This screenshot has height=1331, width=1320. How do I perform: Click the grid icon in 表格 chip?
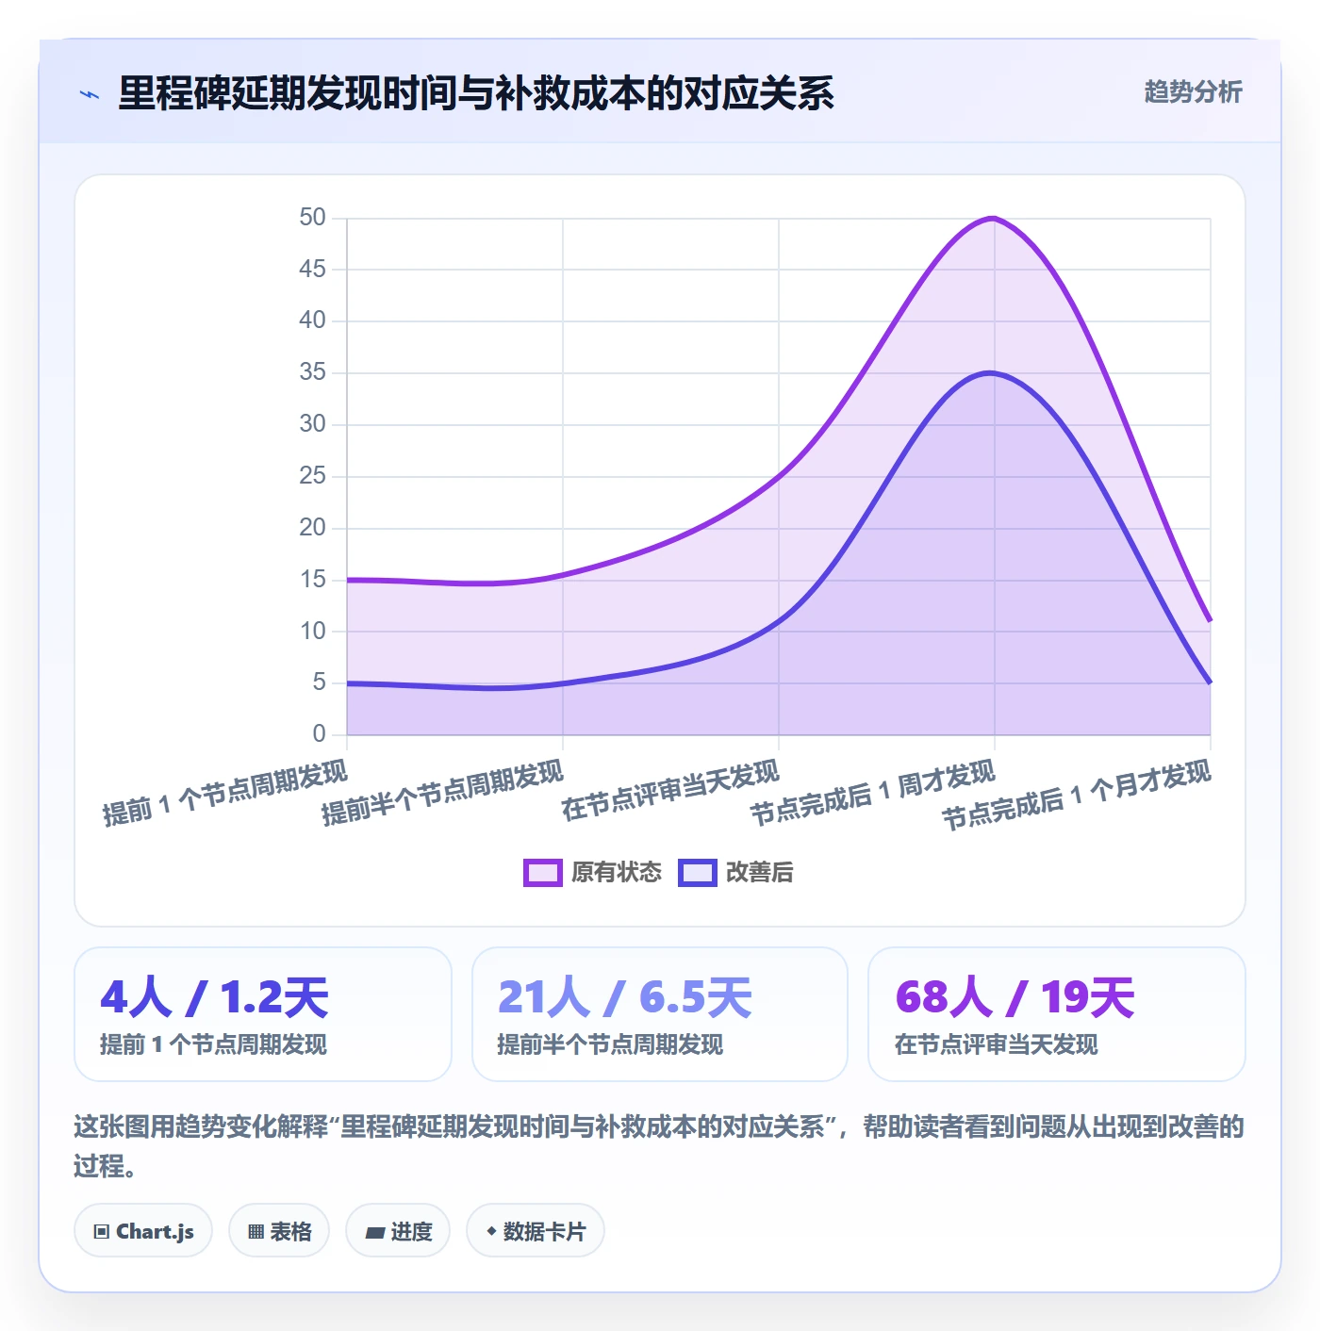point(256,1232)
